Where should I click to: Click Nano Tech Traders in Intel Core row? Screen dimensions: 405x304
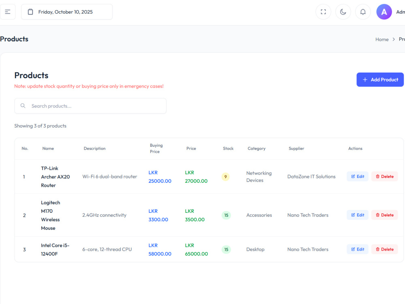tap(308, 249)
